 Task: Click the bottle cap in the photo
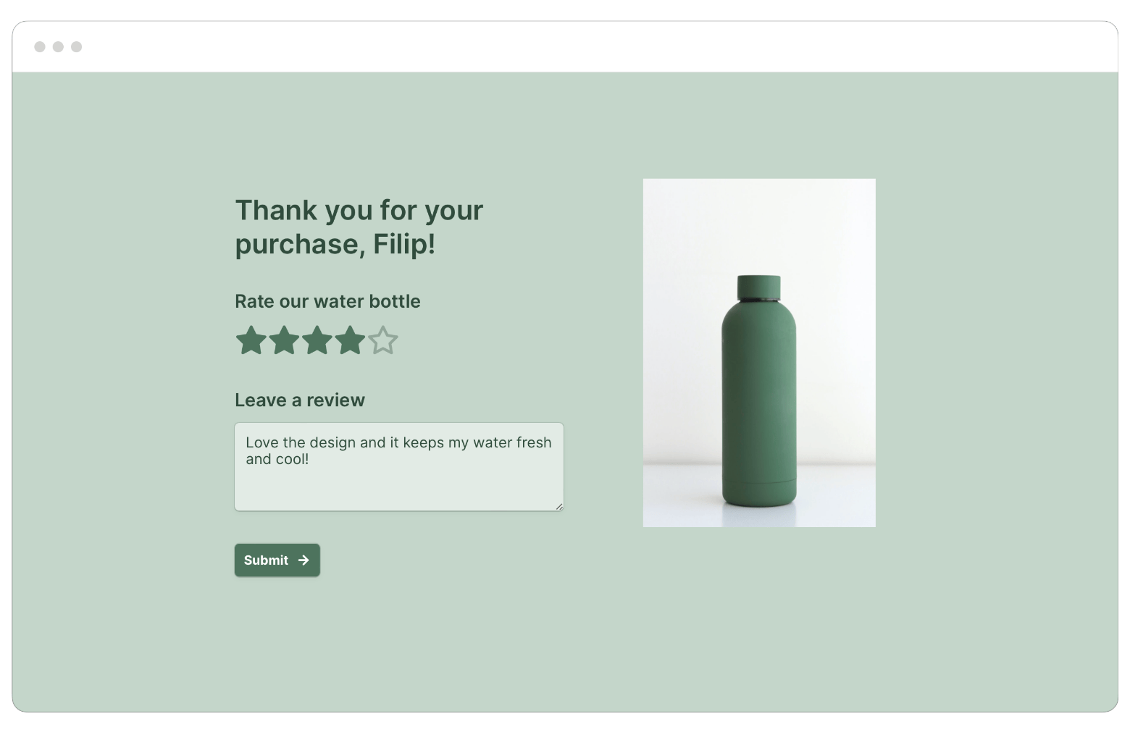[759, 287]
